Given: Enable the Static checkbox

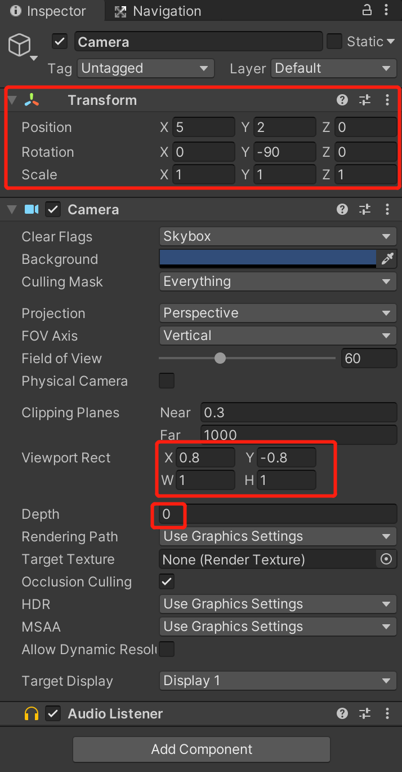Looking at the screenshot, I should pyautogui.click(x=334, y=42).
